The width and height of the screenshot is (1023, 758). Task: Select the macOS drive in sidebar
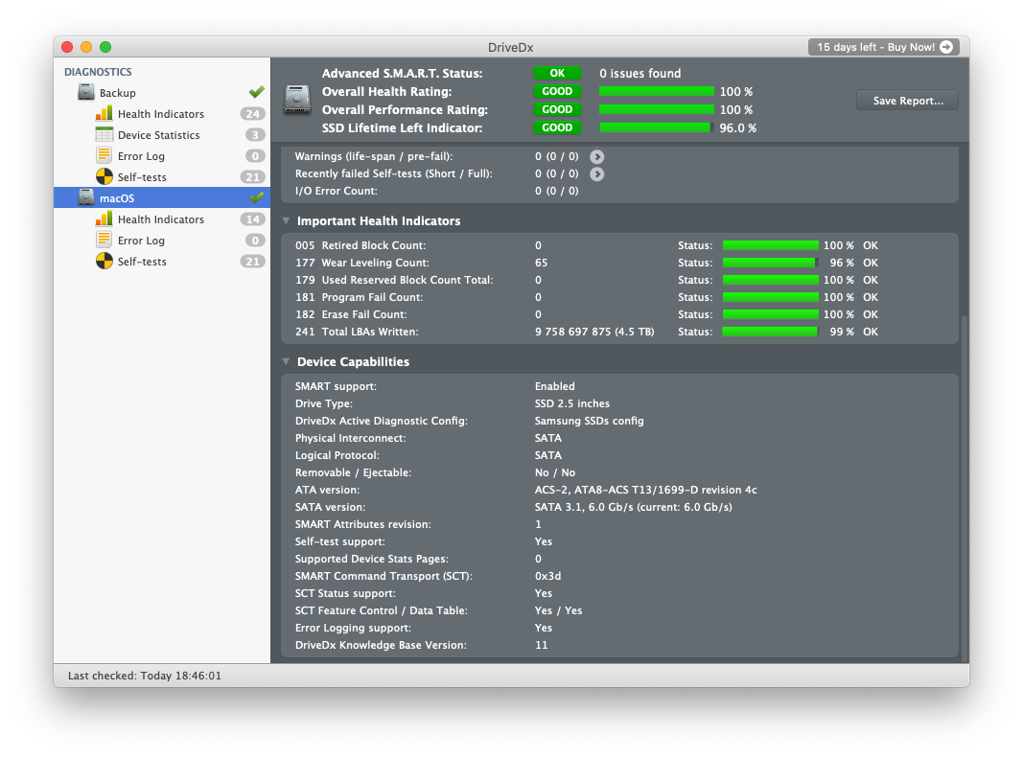click(162, 197)
